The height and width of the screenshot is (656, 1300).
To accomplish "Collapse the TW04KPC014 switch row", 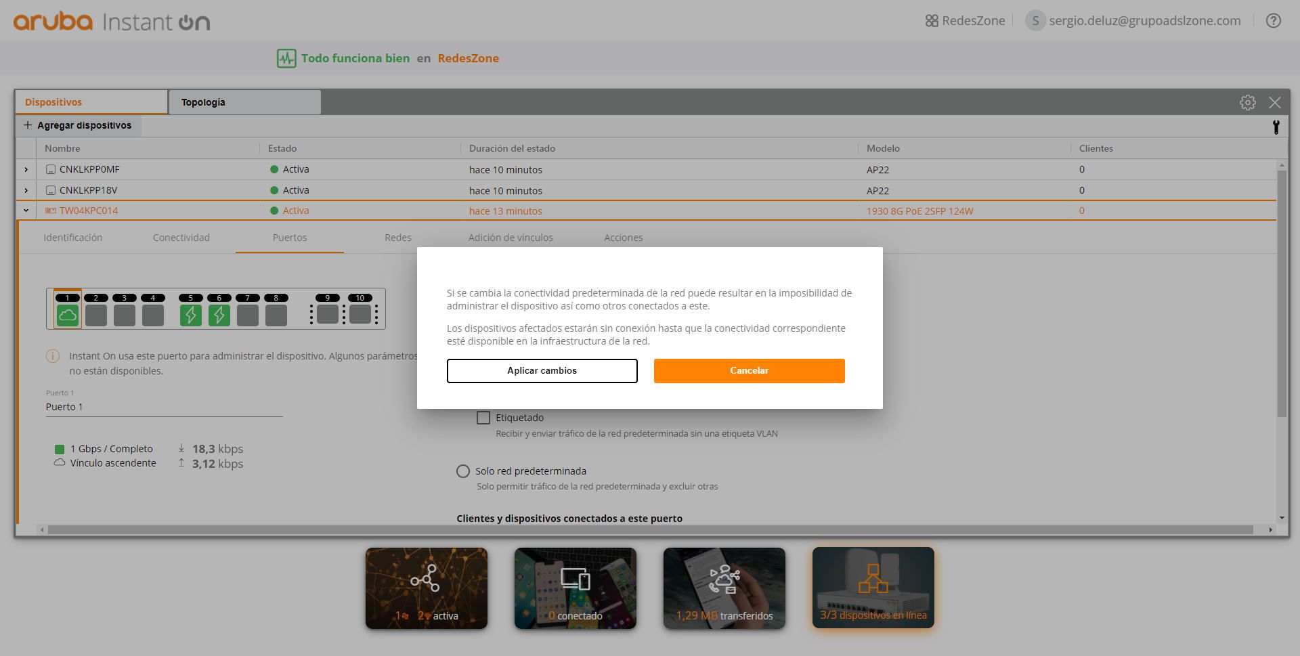I will [26, 211].
